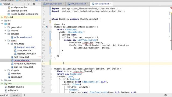Click the test folder icon

tap(6, 84)
